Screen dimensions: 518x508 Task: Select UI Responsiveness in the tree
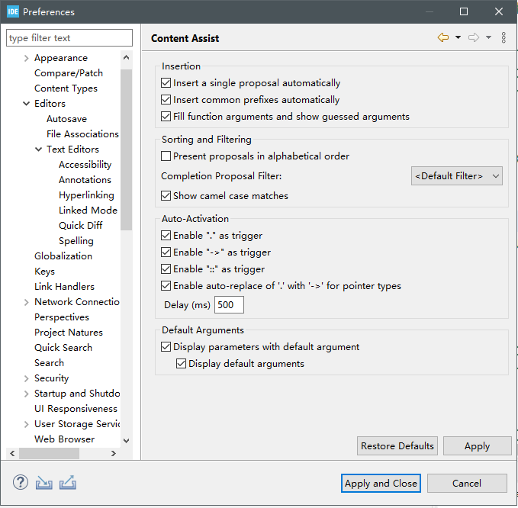click(76, 409)
